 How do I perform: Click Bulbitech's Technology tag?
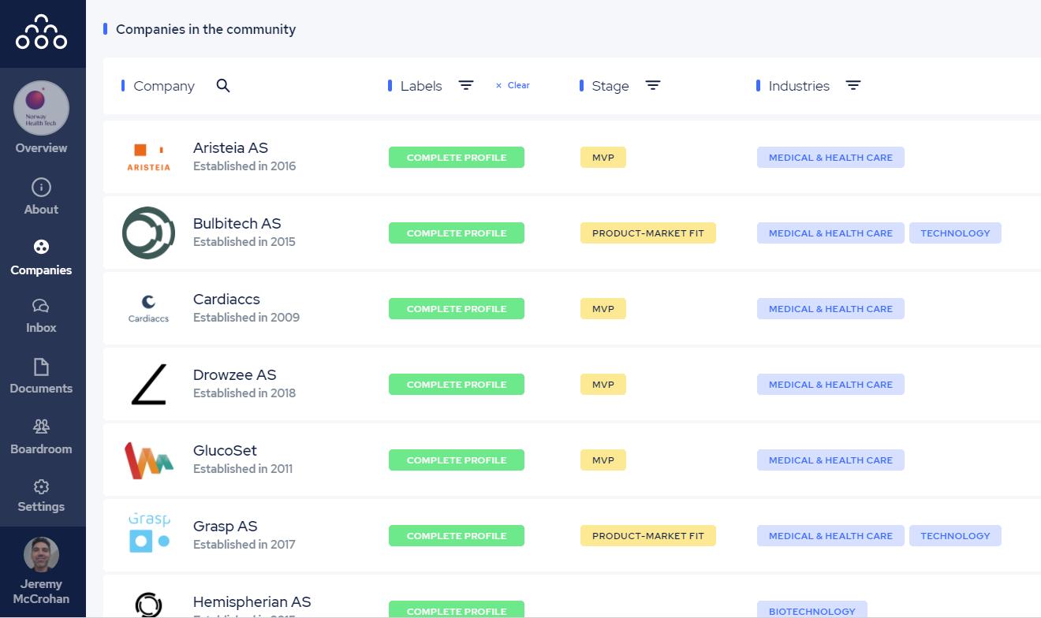coord(955,233)
